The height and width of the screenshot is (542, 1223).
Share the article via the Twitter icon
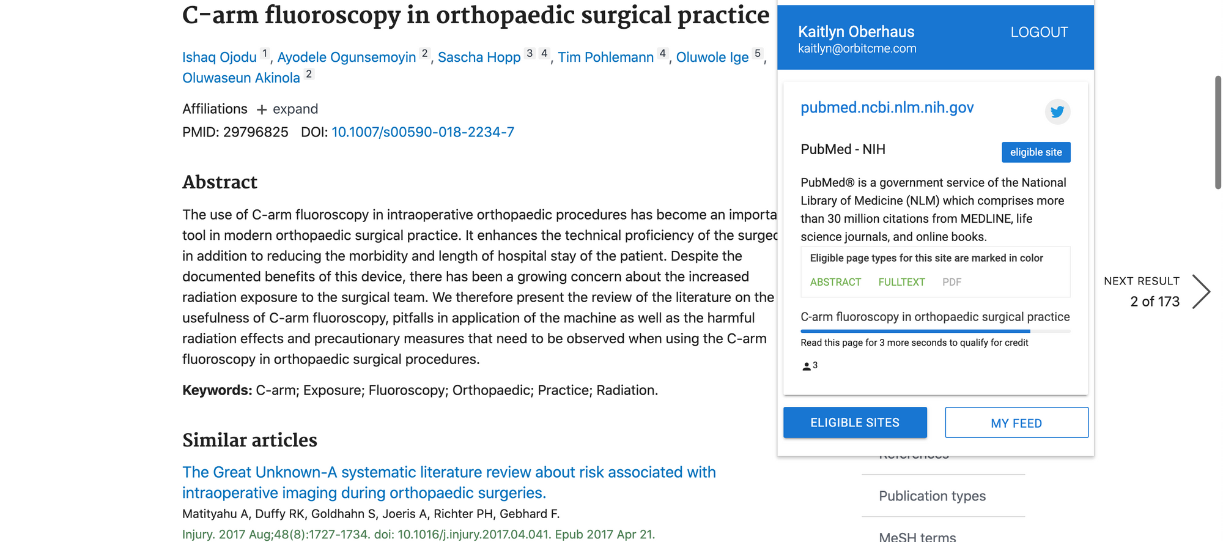click(1057, 112)
